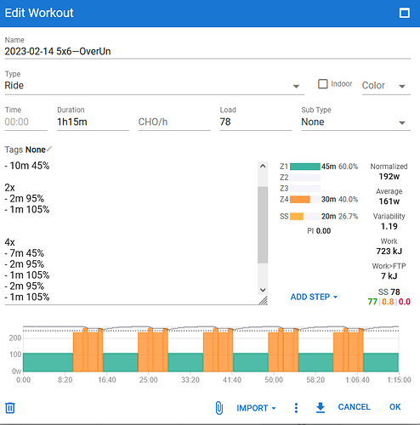This screenshot has height=425, width=420.
Task: Expand the Type Ride dropdown
Action: tap(155, 86)
